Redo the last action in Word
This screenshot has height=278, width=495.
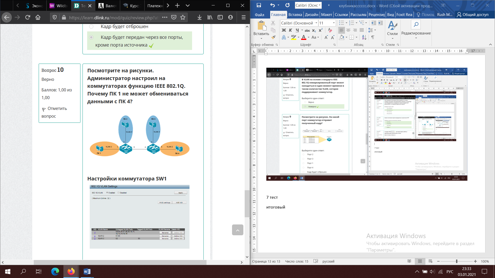[x=287, y=5]
